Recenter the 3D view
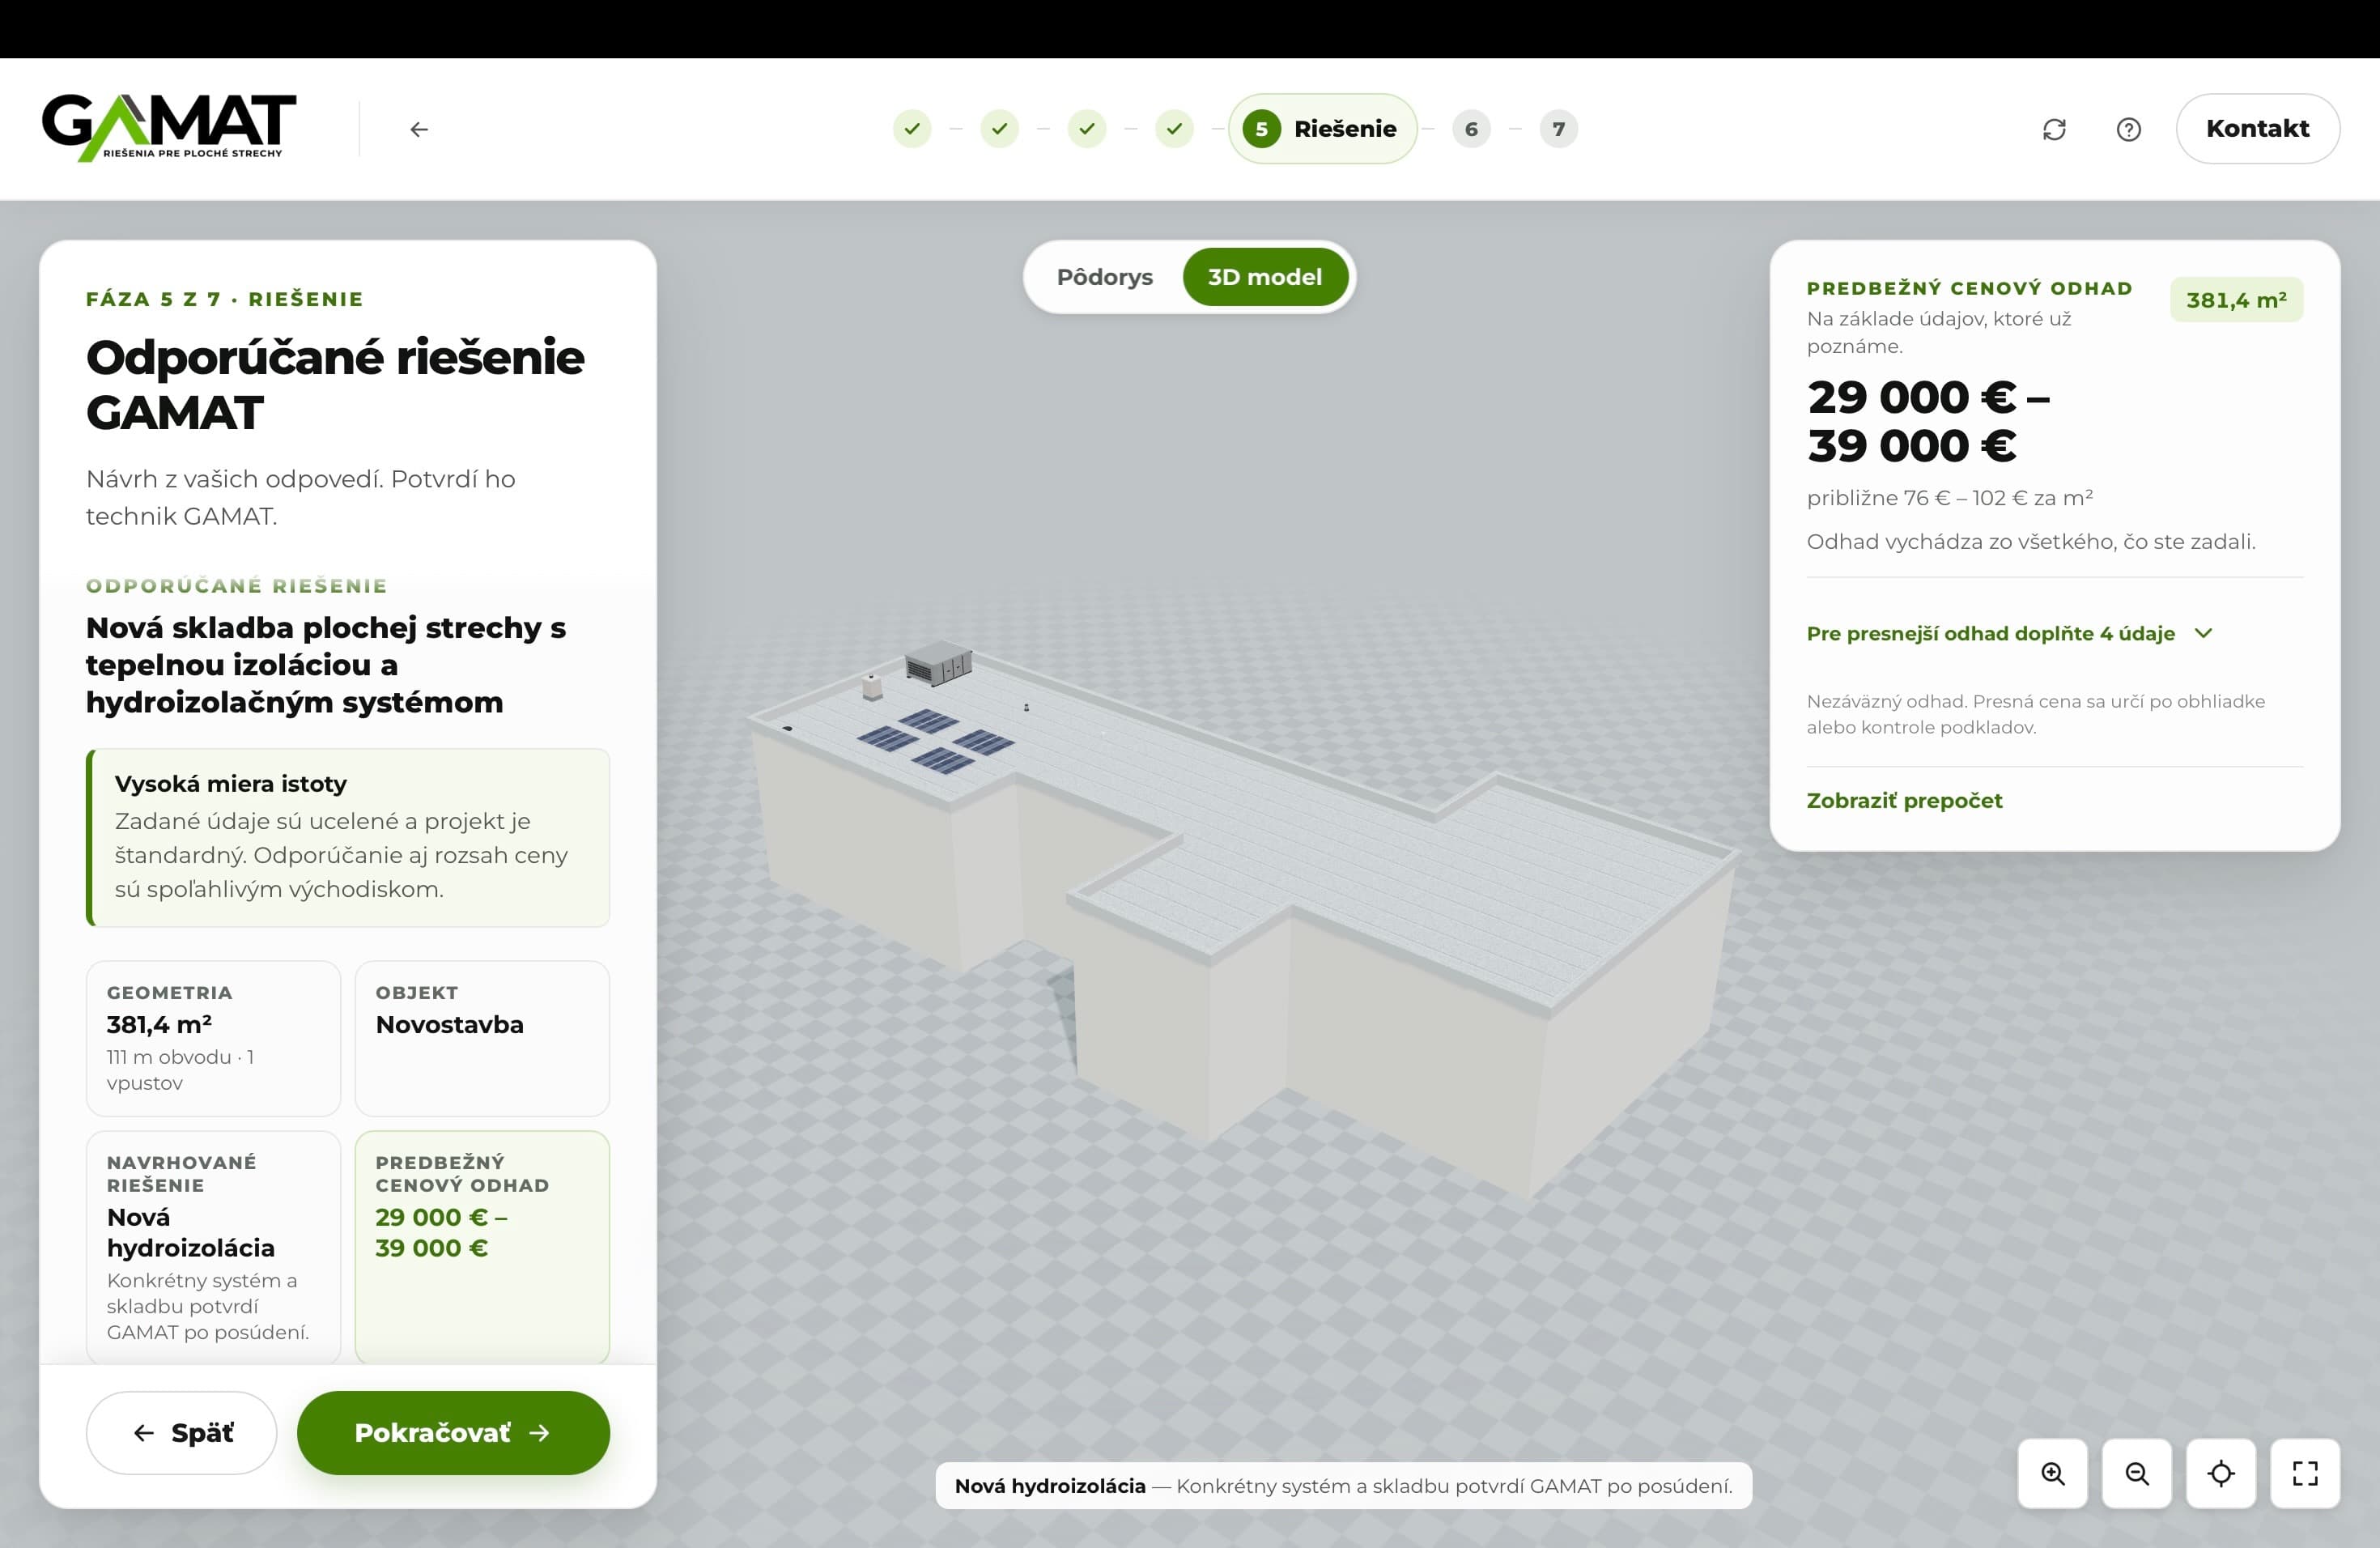Image resolution: width=2380 pixels, height=1548 pixels. point(2221,1473)
